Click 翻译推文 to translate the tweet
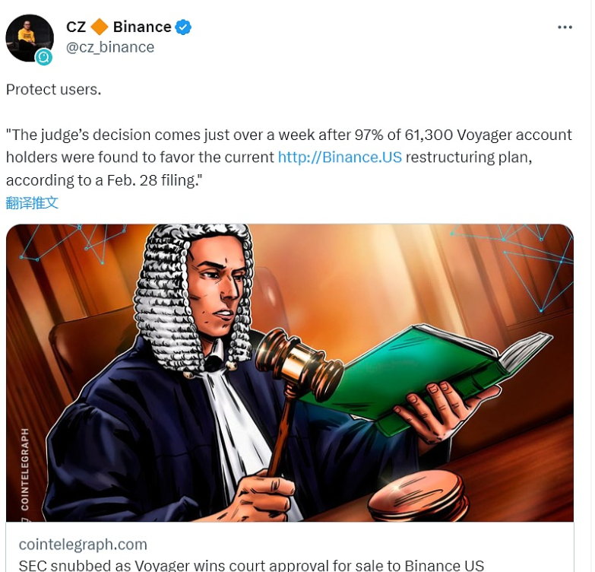The width and height of the screenshot is (595, 572). [32, 203]
